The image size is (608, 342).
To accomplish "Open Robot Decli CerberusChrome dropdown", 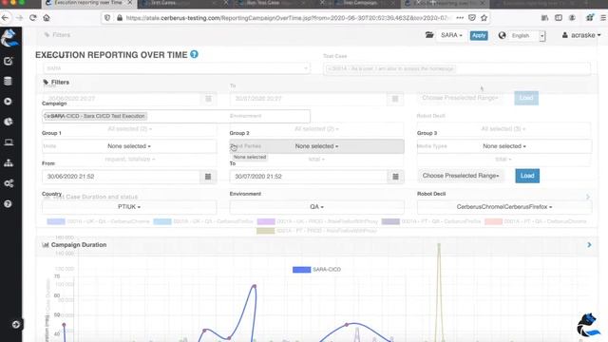I will 504,207.
